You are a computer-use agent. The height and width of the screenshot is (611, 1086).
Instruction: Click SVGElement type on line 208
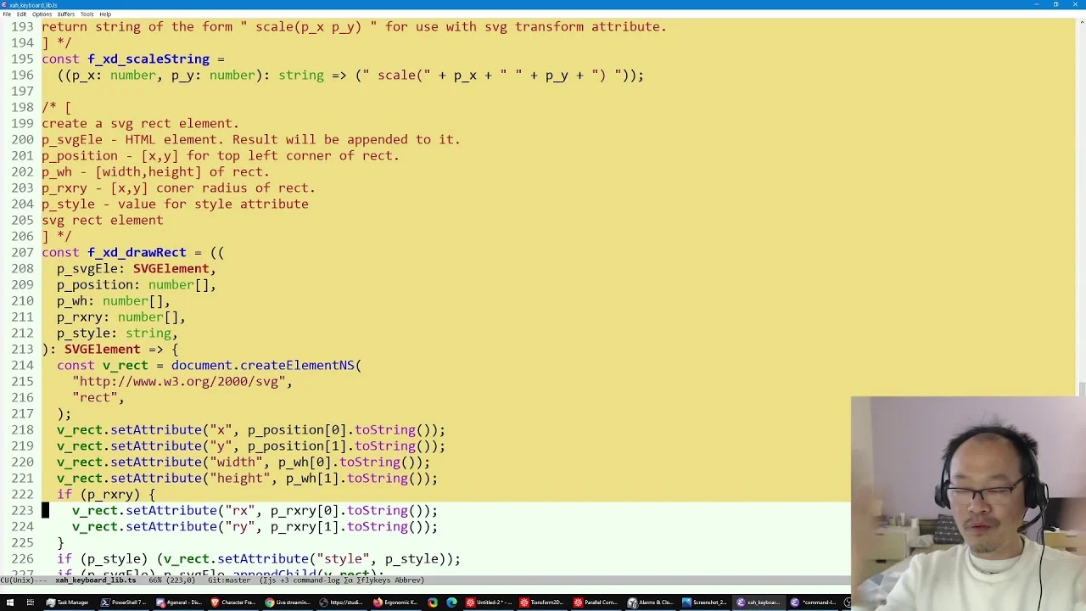click(x=171, y=268)
